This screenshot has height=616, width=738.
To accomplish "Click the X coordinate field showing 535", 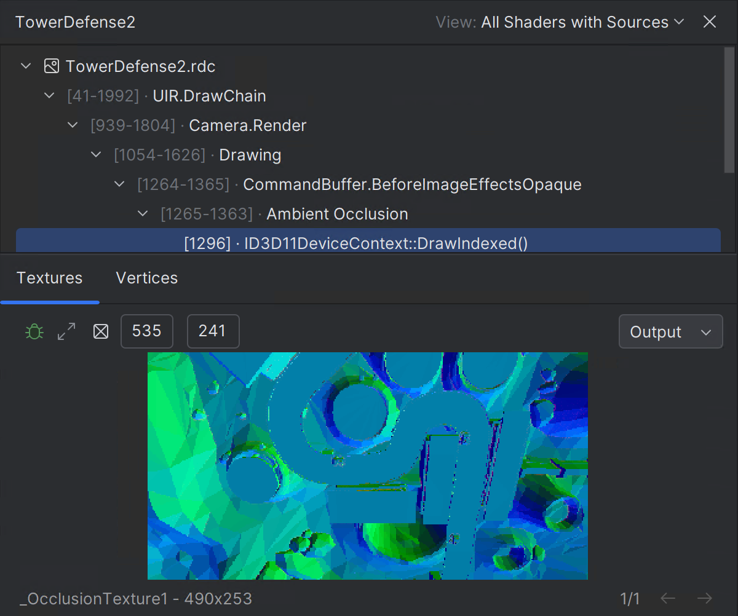I will click(146, 331).
